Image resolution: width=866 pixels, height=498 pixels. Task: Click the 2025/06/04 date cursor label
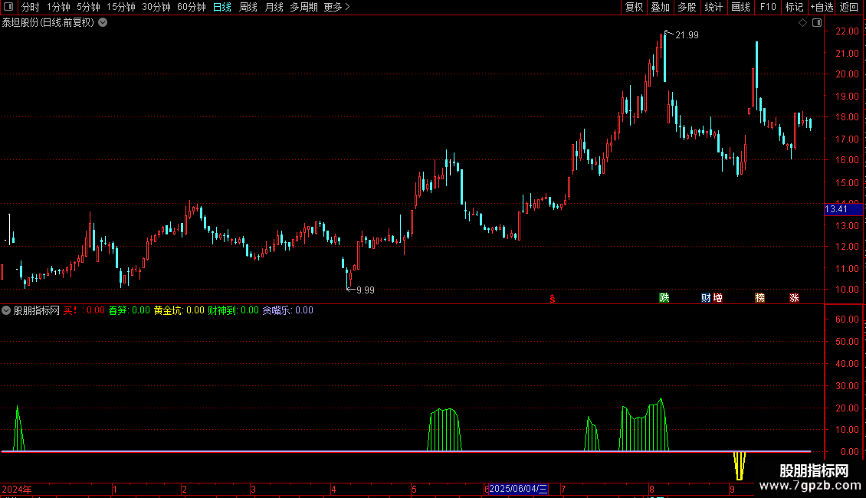click(x=518, y=489)
